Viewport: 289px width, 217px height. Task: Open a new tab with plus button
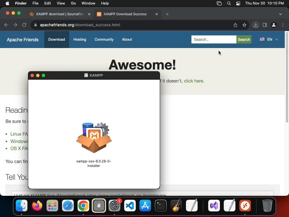click(x=167, y=14)
